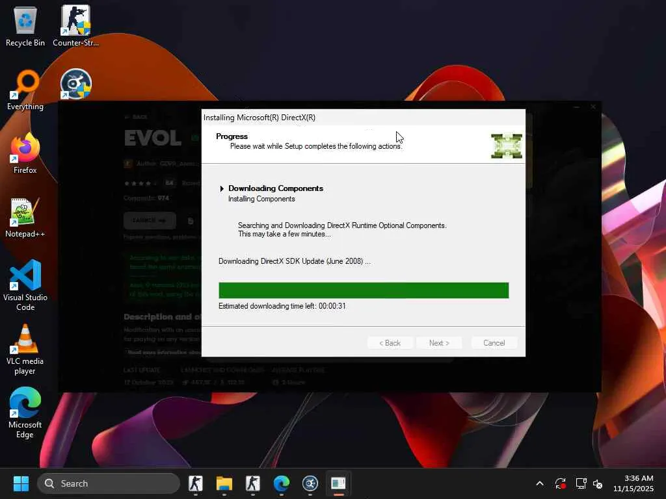Open Microsoft Edge from the taskbar

(281, 483)
